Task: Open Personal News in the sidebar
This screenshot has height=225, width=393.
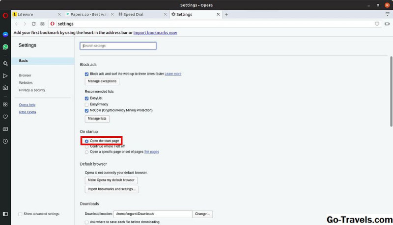Action: 5,129
